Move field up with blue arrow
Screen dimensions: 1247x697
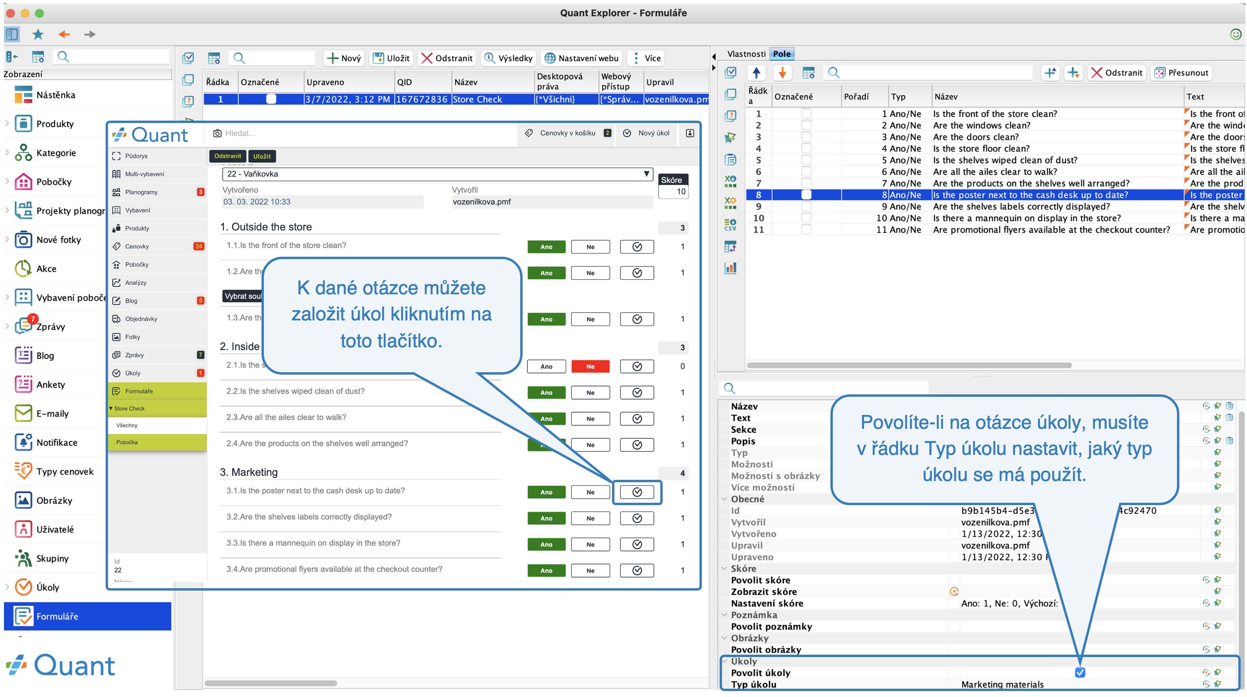(x=756, y=73)
